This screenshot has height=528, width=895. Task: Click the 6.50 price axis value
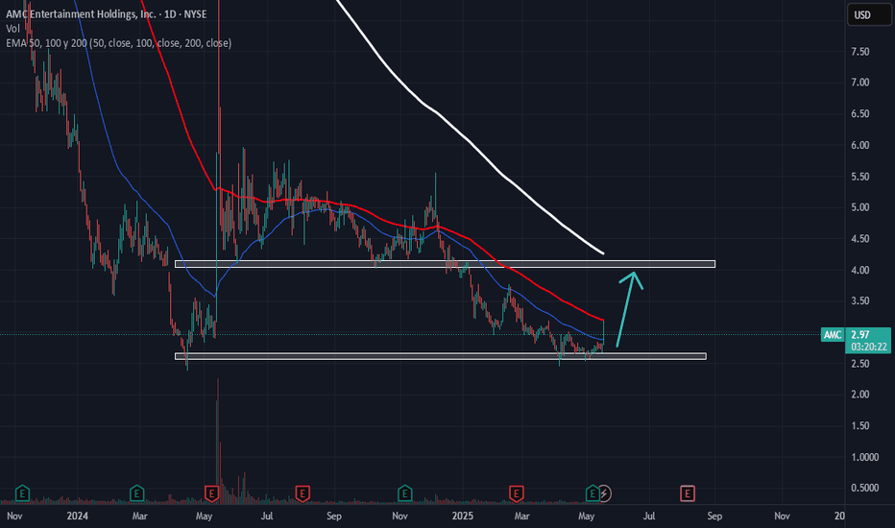click(860, 114)
